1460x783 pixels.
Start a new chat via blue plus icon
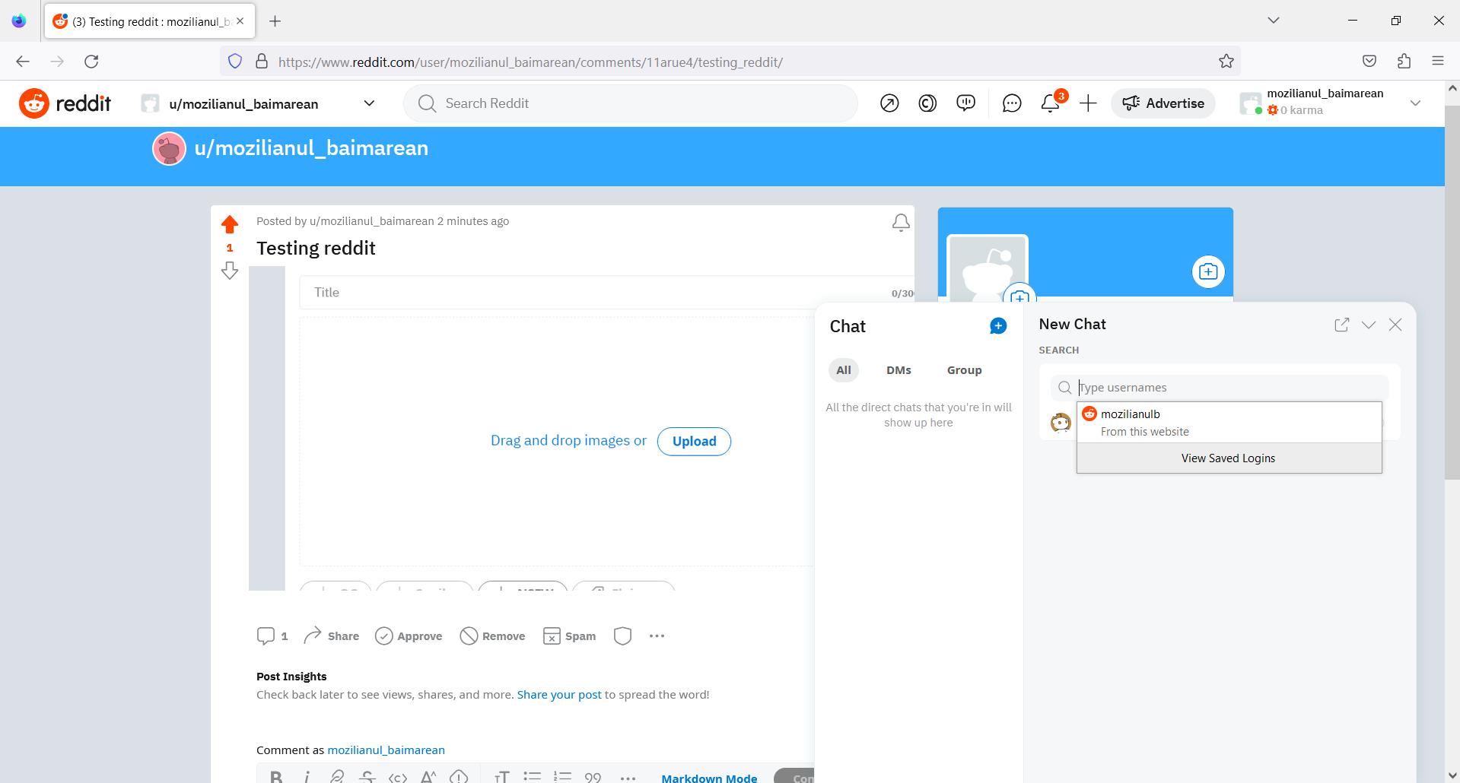[x=998, y=325]
